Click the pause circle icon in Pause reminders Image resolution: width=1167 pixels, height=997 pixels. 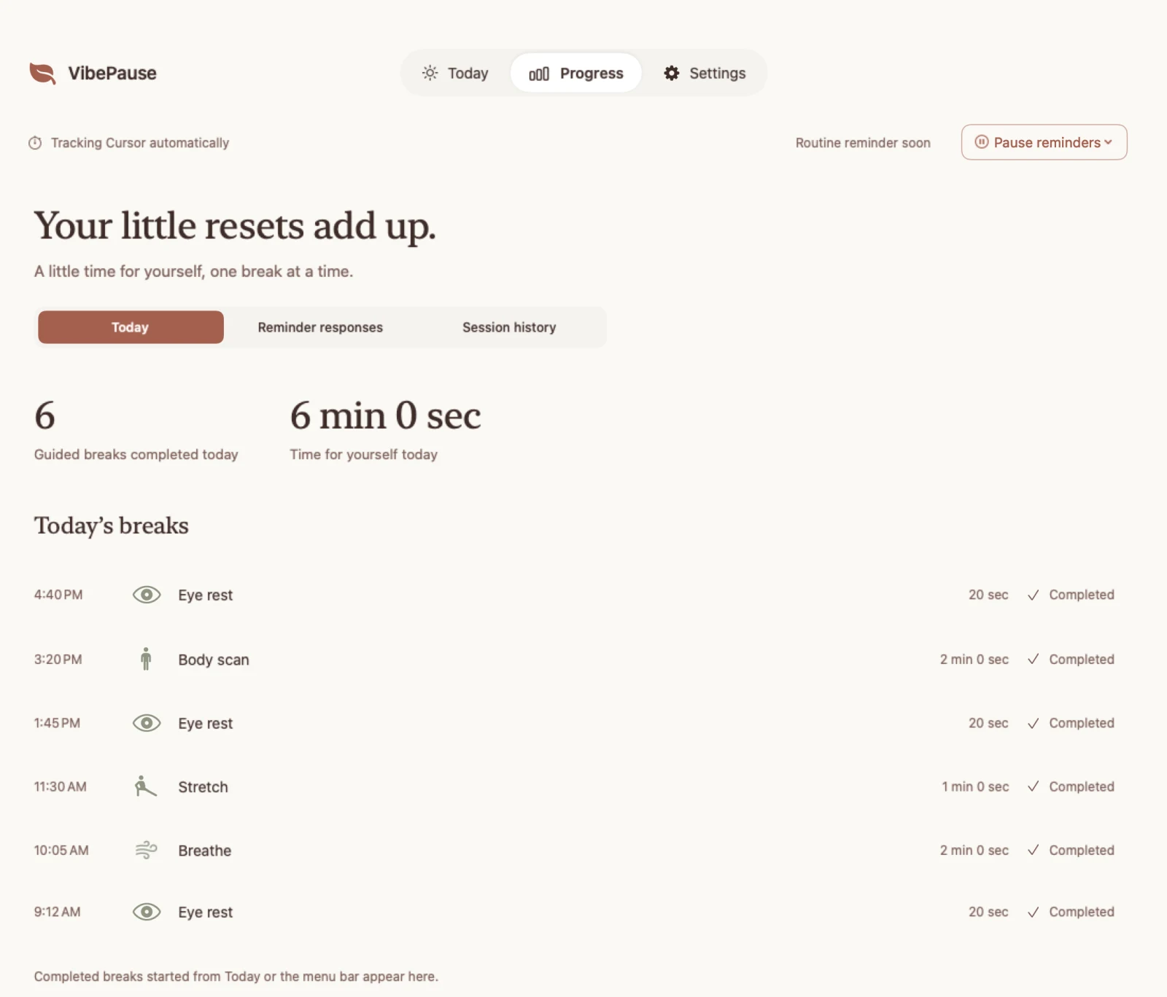pos(982,142)
